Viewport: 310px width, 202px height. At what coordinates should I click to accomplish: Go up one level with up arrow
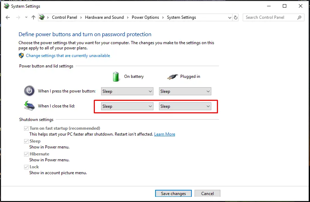pyautogui.click(x=33, y=17)
